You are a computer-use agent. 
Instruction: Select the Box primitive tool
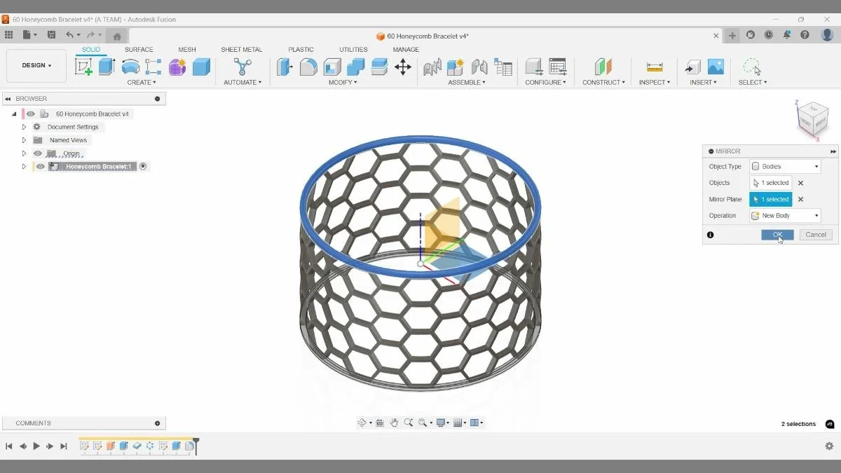tap(201, 67)
